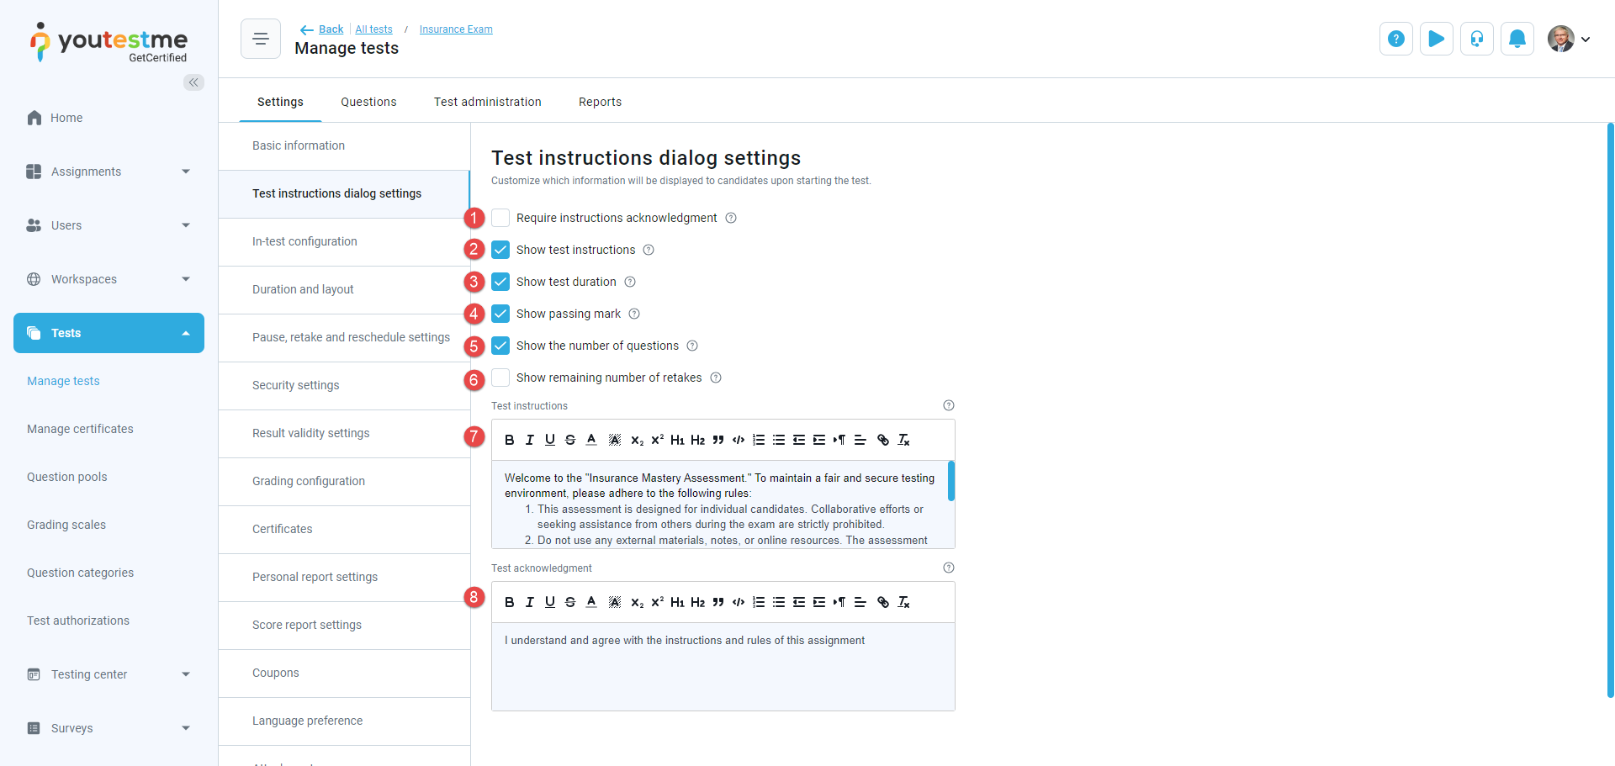
Task: Toggle italic in Test acknowledgment editor
Action: tap(529, 602)
